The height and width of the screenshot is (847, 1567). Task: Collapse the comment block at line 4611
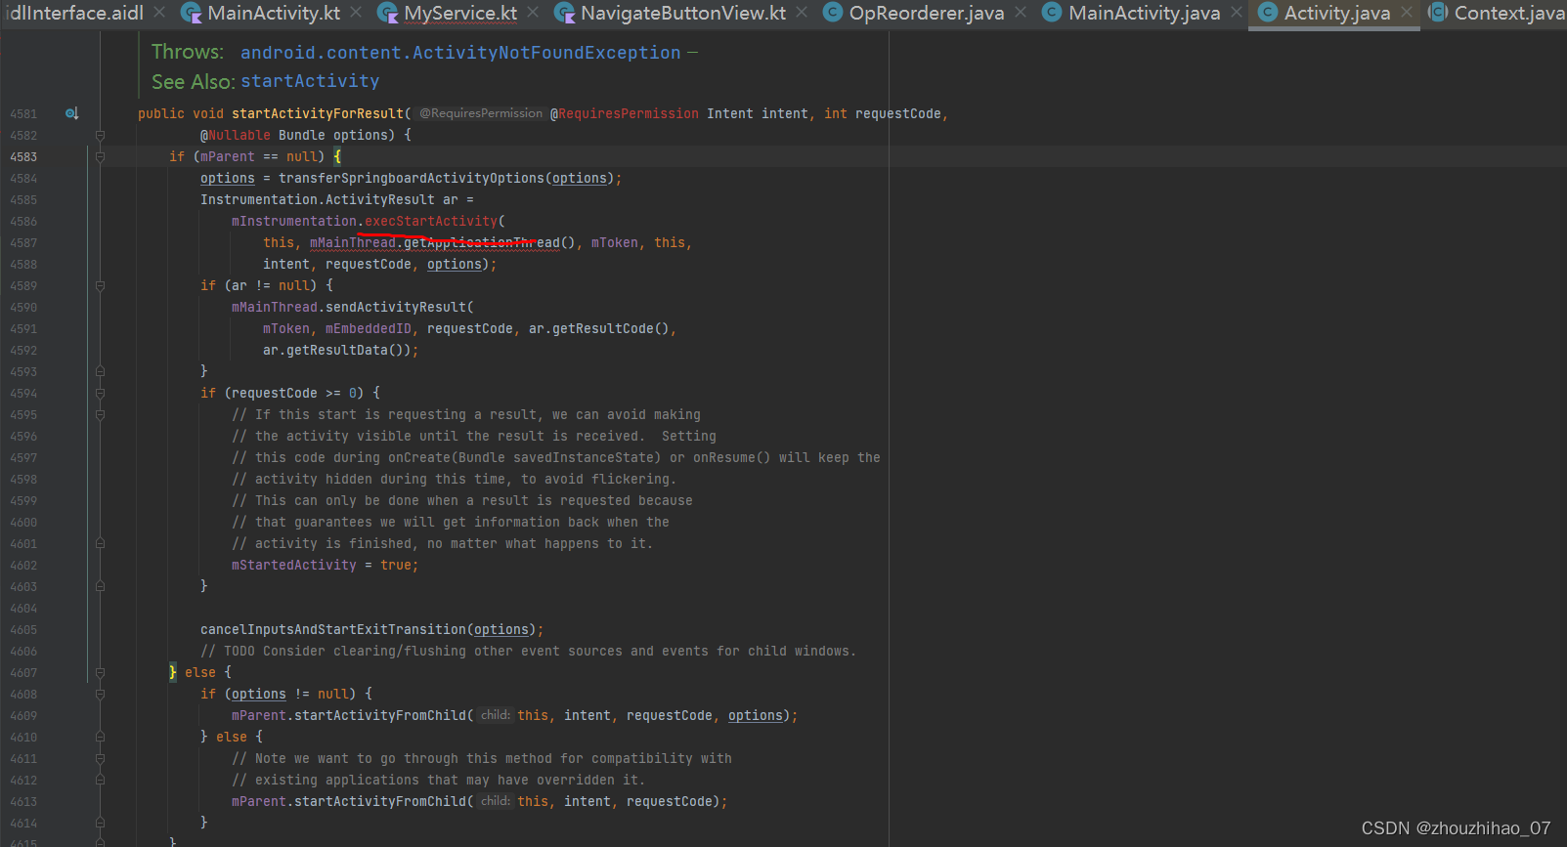tap(100, 758)
